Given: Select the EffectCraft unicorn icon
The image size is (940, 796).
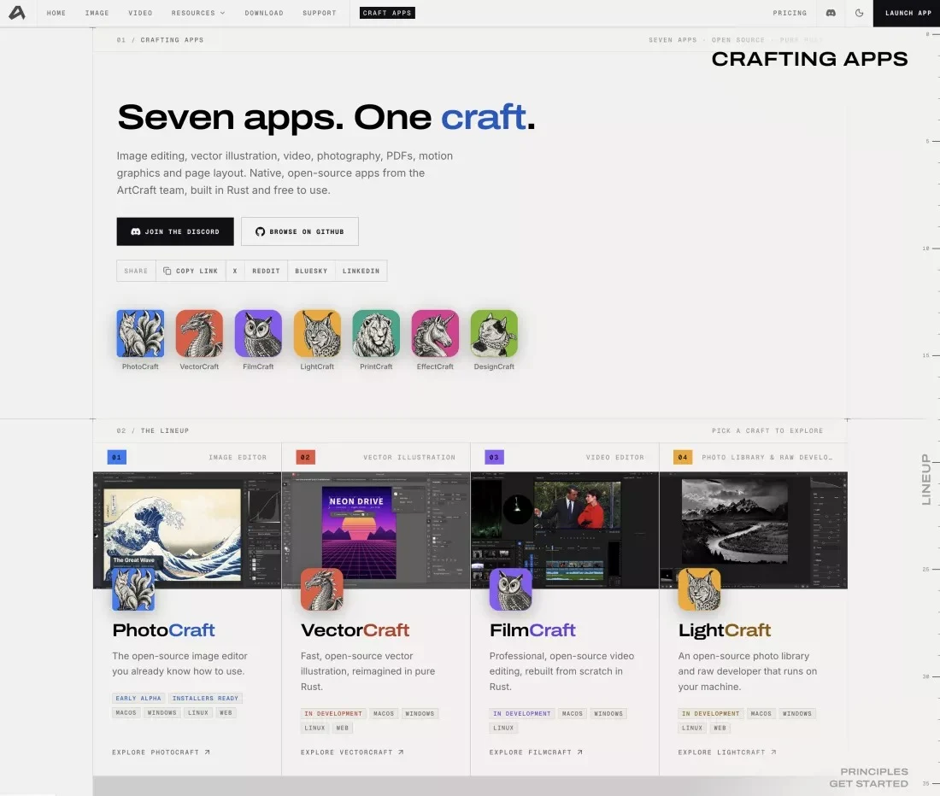Looking at the screenshot, I should [435, 334].
